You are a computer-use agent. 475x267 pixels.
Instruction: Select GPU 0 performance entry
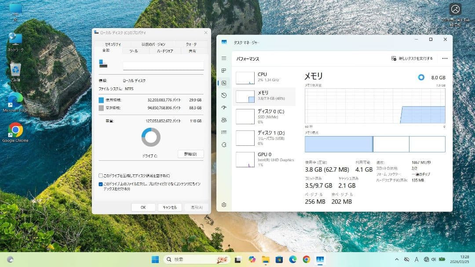click(x=265, y=159)
